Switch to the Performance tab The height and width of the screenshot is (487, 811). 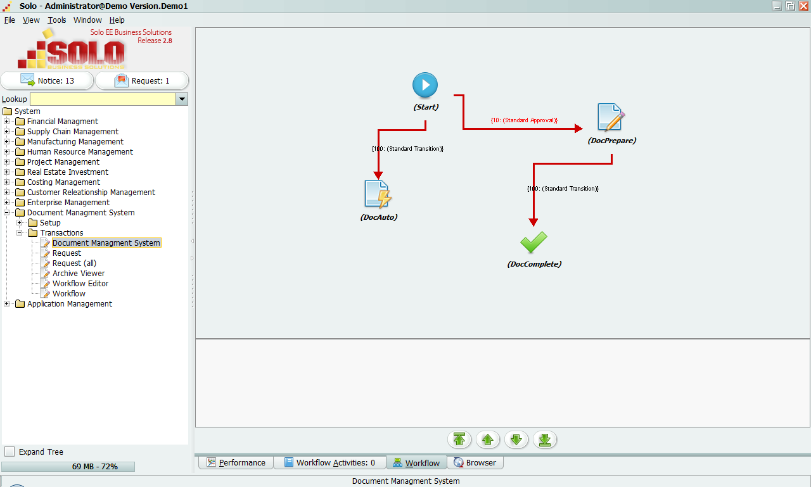(x=236, y=462)
